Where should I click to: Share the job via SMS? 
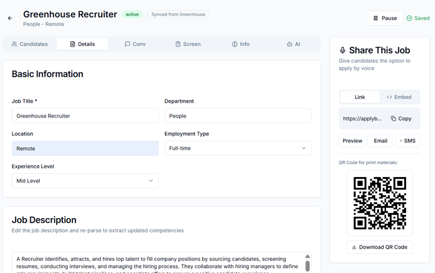[x=408, y=141]
